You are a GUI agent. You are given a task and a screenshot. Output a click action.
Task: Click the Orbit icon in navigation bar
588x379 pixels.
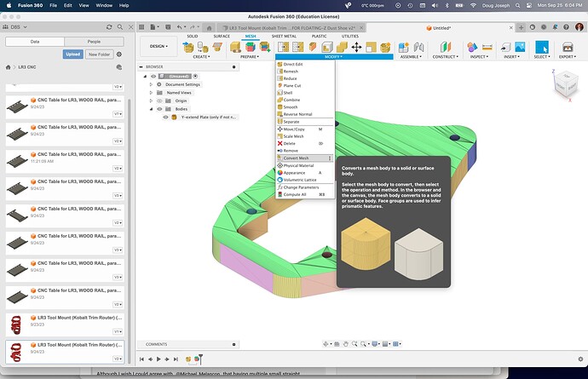tap(326, 344)
